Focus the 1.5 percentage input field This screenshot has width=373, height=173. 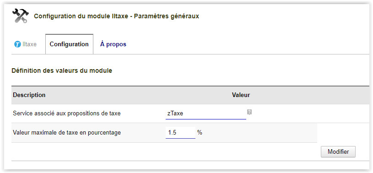[x=180, y=133]
